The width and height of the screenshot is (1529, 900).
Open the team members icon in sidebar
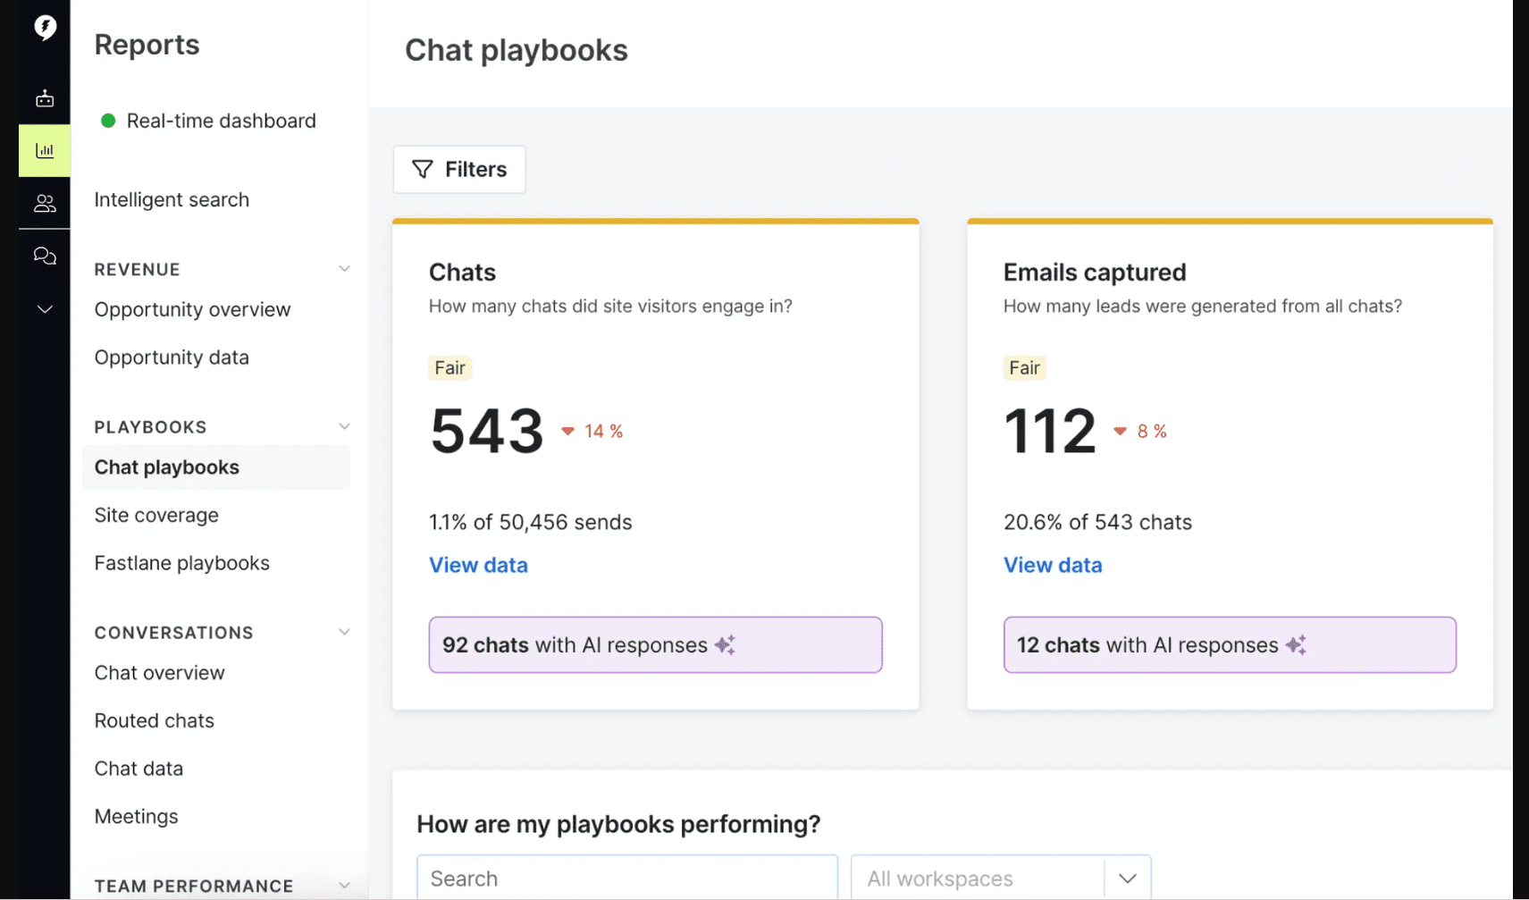[x=45, y=203]
